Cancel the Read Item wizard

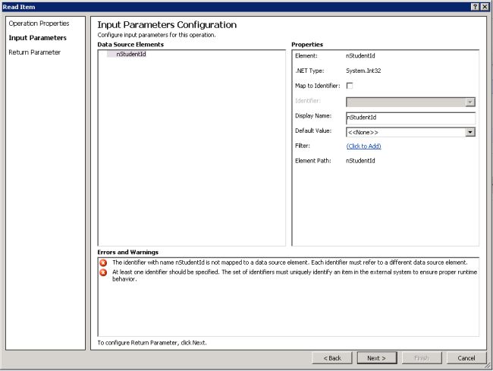point(466,357)
